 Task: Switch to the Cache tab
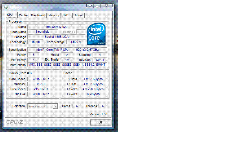[x=23, y=15]
